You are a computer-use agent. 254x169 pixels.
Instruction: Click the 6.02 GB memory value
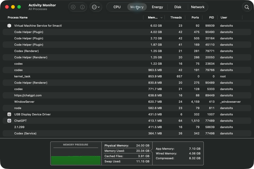pyautogui.click(x=156, y=26)
